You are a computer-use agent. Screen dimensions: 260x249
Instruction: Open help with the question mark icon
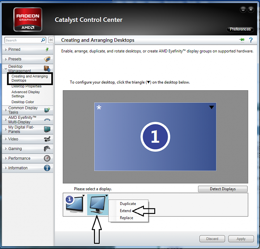click(251, 40)
